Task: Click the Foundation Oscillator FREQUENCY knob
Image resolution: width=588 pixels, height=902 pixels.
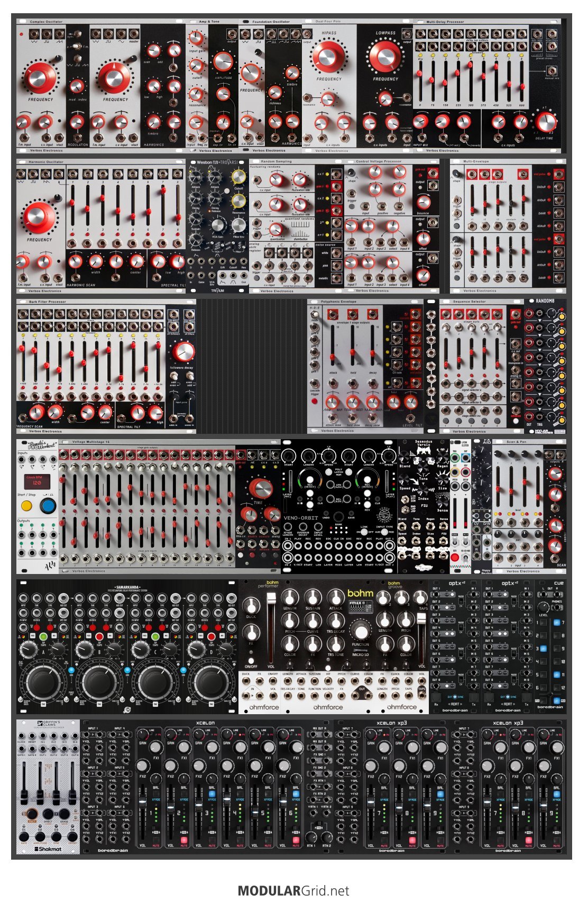Action: coord(250,74)
